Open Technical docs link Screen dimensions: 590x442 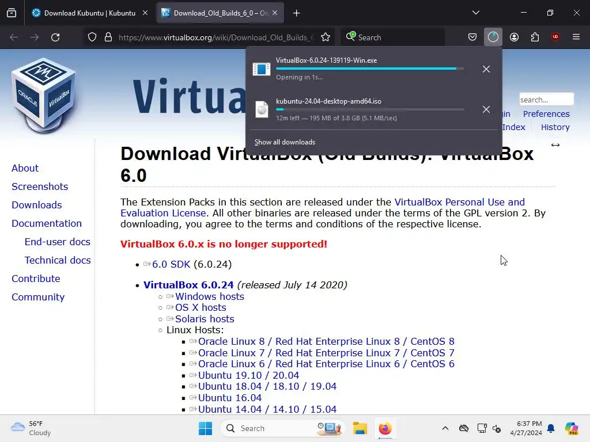[58, 260]
